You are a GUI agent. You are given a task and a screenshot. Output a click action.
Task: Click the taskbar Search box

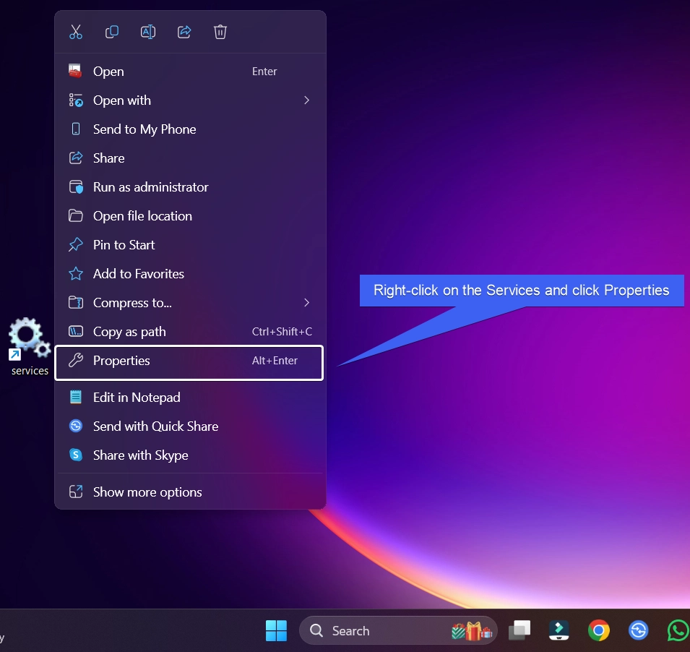click(x=398, y=631)
